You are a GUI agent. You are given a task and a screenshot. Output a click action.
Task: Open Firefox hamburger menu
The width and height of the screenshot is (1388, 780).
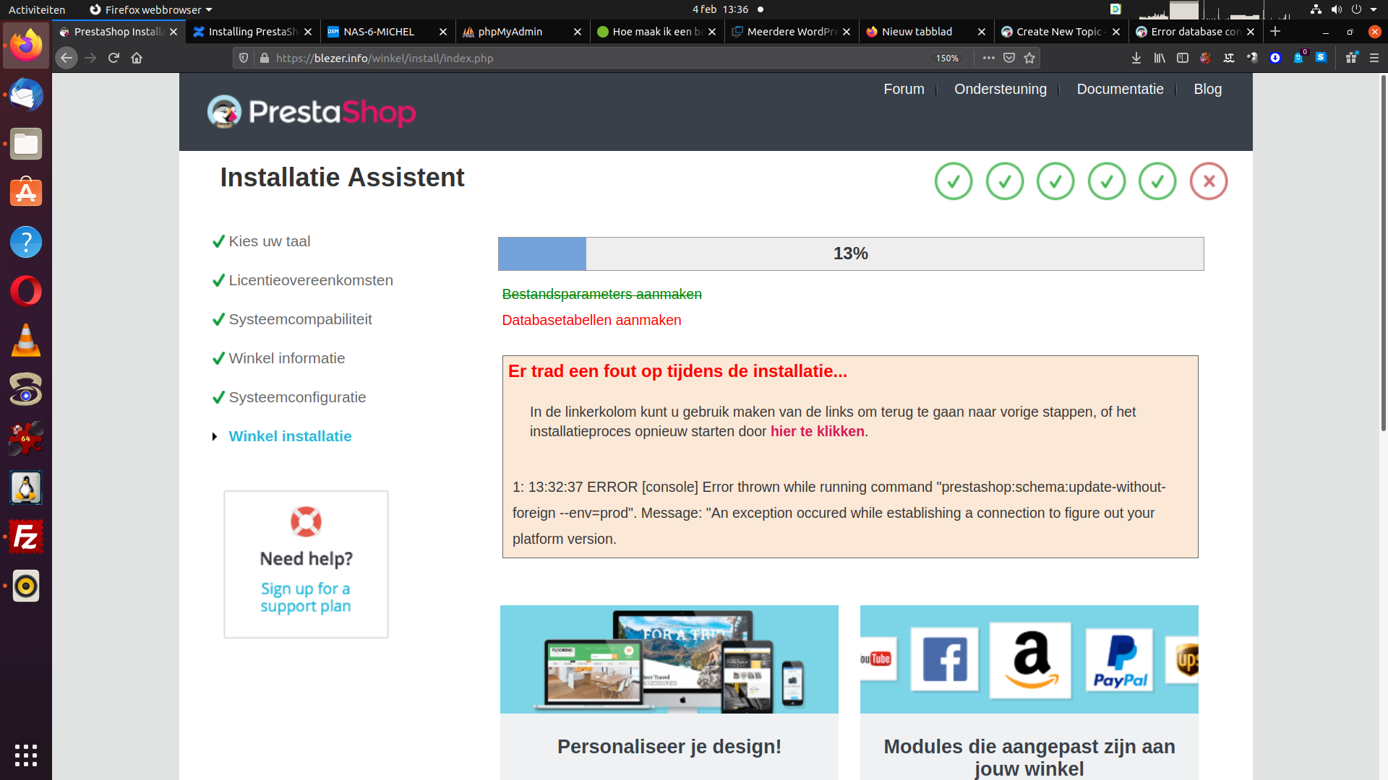pyautogui.click(x=1374, y=58)
